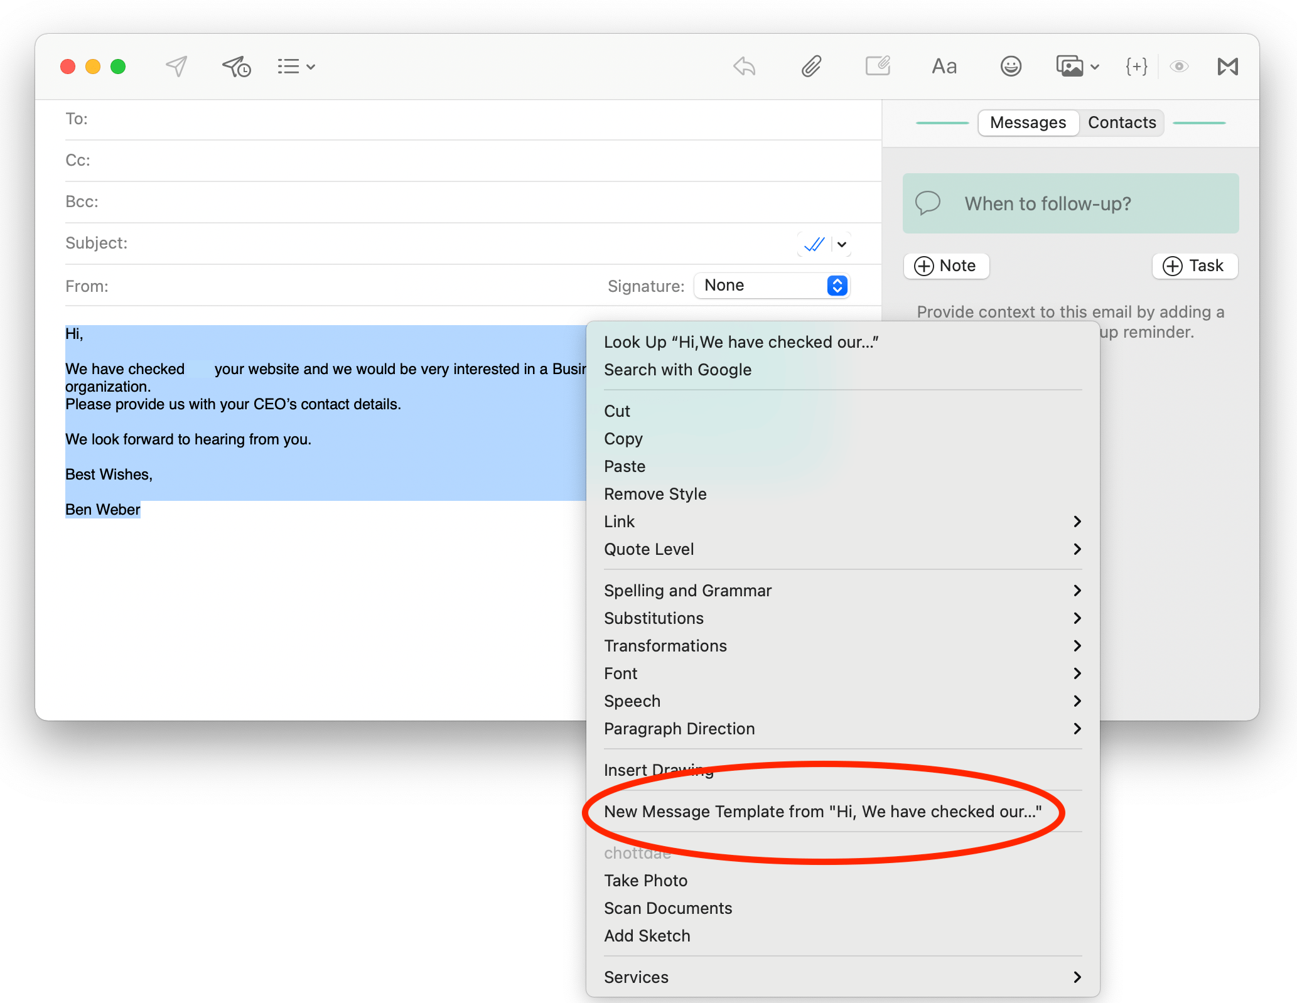Switch to the Contacts tab
Screen dimensions: 1297x1003
coord(1121,122)
